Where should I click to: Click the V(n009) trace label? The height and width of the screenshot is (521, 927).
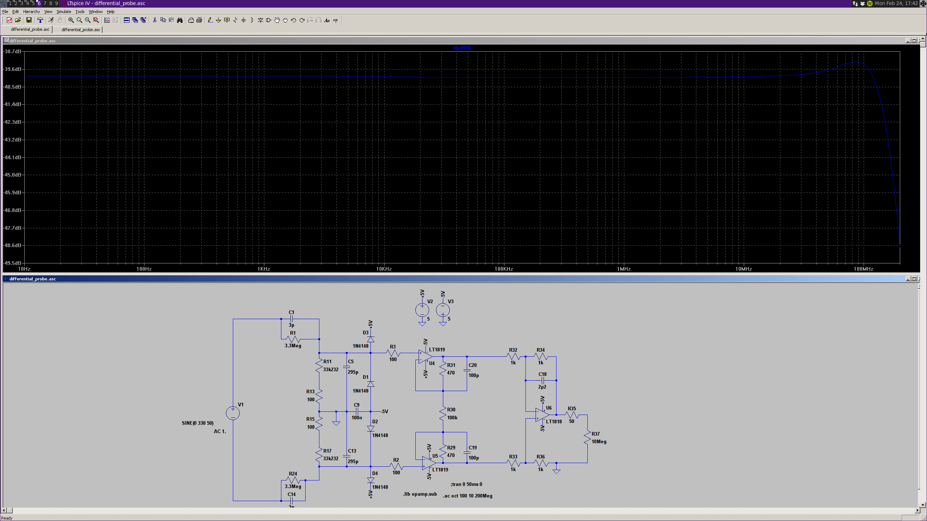click(x=462, y=48)
